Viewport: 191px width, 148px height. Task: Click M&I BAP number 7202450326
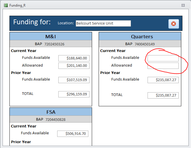(54, 44)
